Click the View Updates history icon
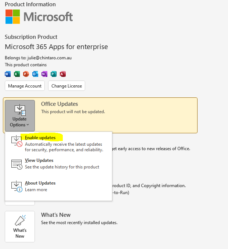 click(x=17, y=164)
